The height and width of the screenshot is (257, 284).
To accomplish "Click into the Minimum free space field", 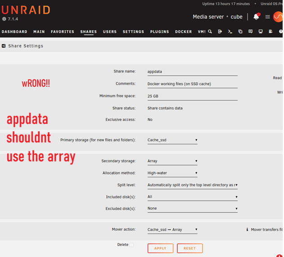I will tap(193, 96).
